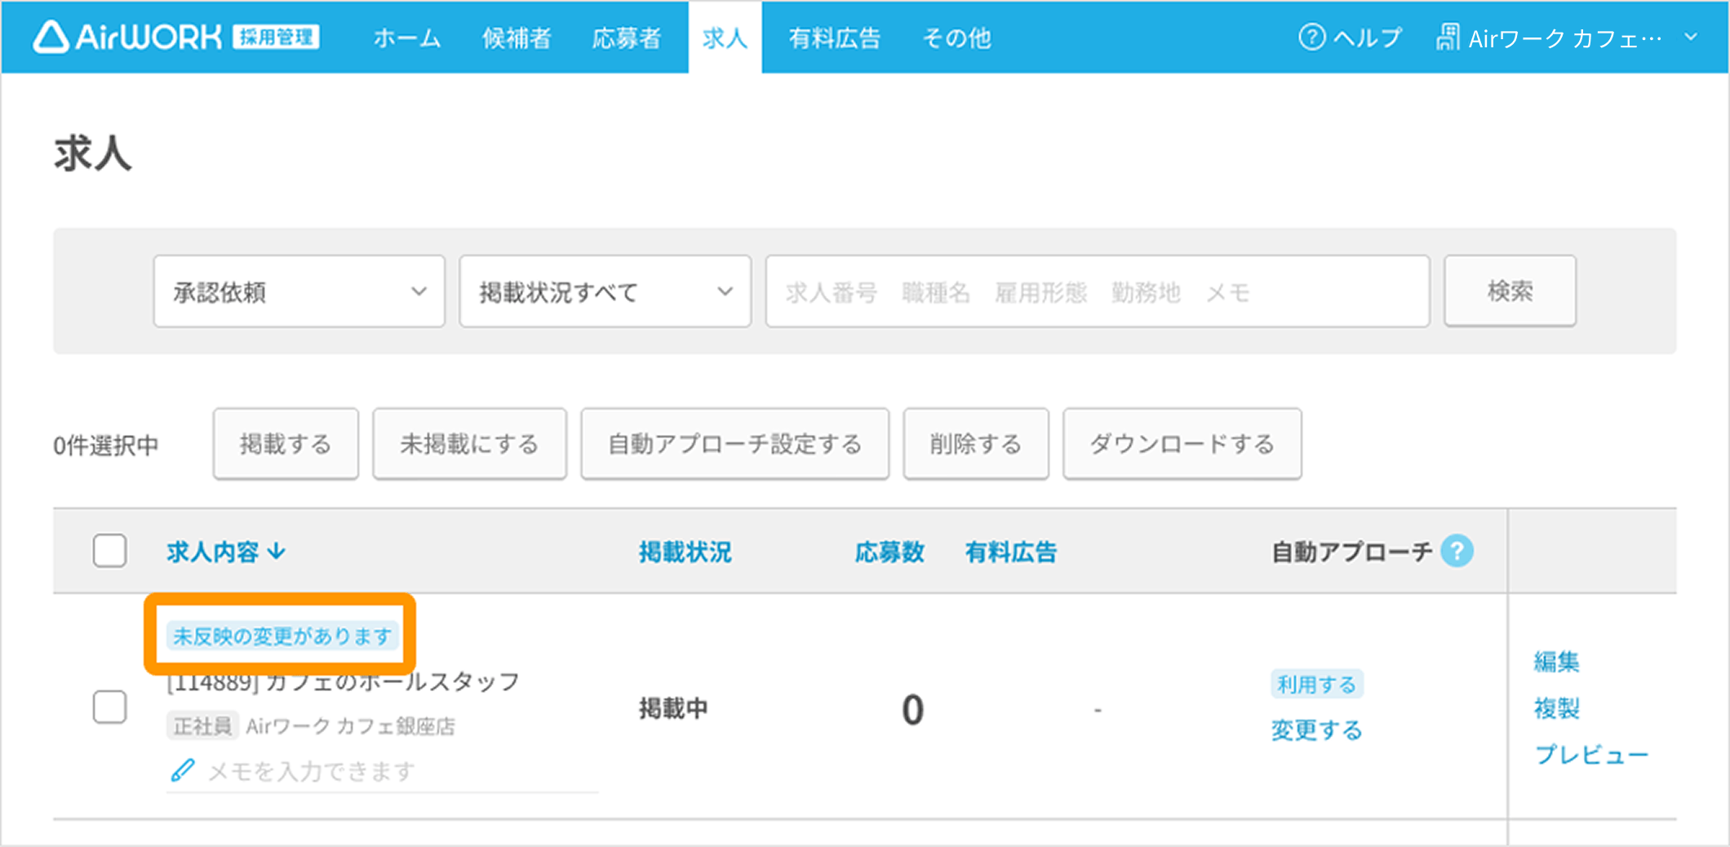The height and width of the screenshot is (847, 1730).
Task: Click the 自動アプローチ help question mark icon
Action: point(1457,552)
